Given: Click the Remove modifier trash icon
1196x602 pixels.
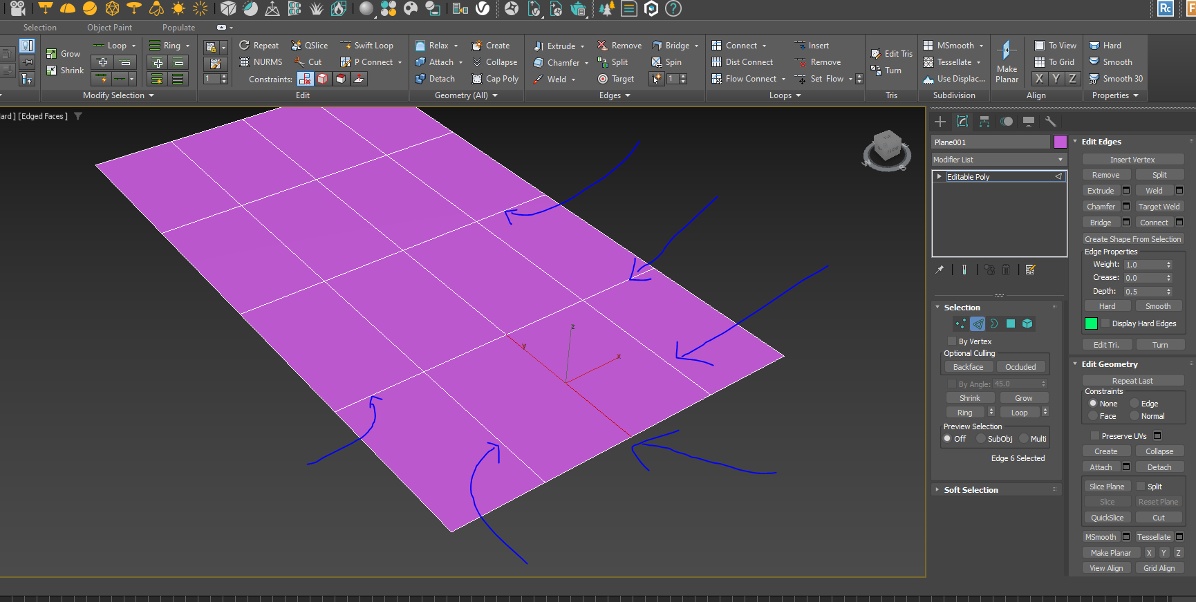Looking at the screenshot, I should click(x=1007, y=270).
